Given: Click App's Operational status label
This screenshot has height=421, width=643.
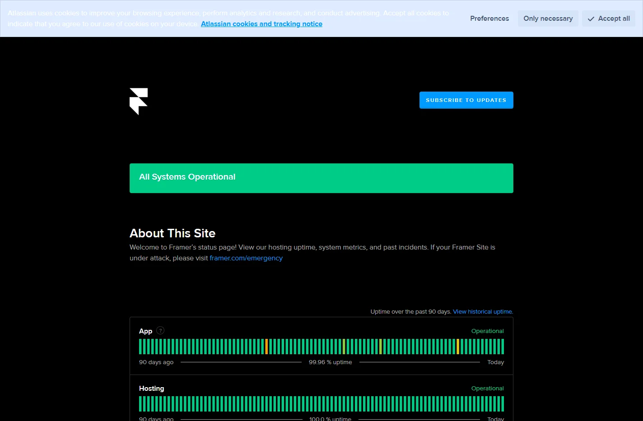Looking at the screenshot, I should coord(488,331).
